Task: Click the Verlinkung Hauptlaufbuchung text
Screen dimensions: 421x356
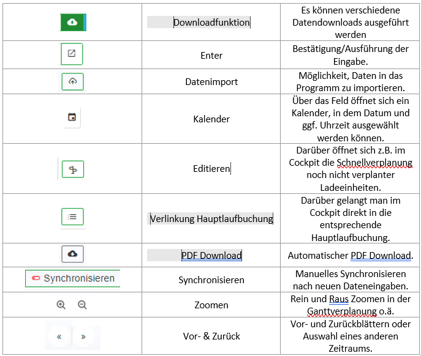Action: tap(211, 218)
